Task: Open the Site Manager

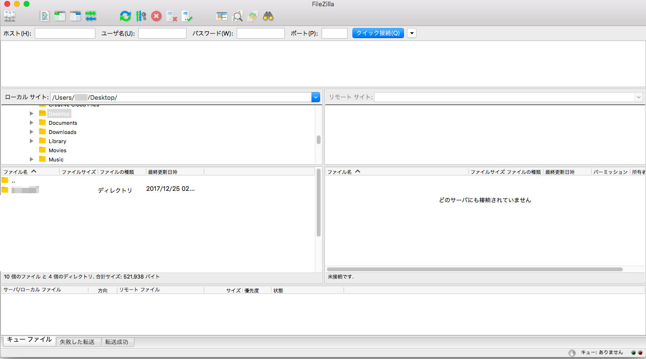Action: (x=10, y=16)
